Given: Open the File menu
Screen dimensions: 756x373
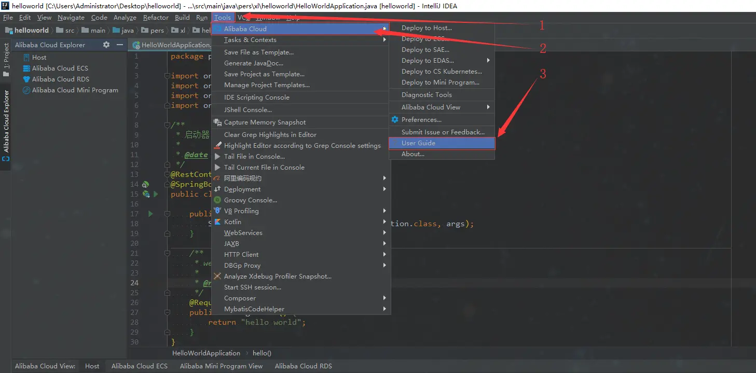Looking at the screenshot, I should [8, 17].
